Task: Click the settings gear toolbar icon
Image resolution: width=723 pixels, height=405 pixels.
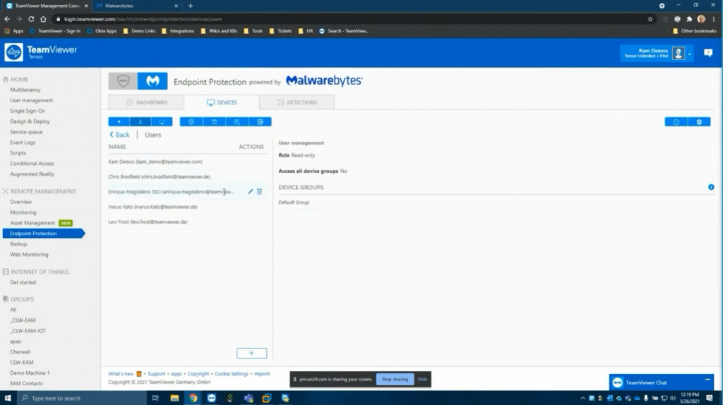Action: (x=191, y=121)
